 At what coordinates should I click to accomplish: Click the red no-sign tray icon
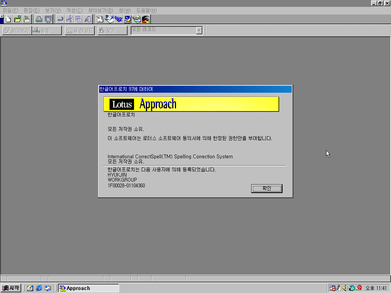coord(359,288)
